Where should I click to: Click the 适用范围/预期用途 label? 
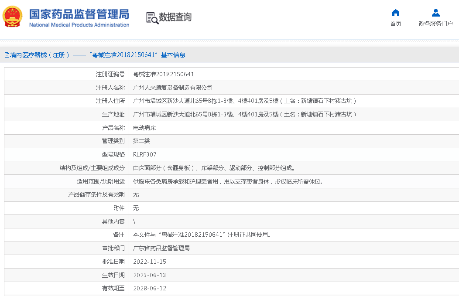tap(101, 181)
